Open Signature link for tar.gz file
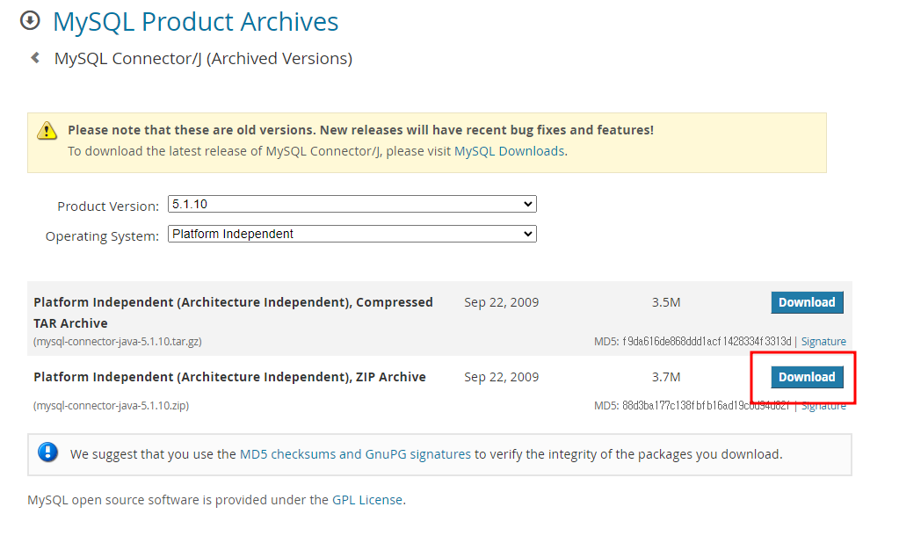The height and width of the screenshot is (543, 899). (x=823, y=341)
